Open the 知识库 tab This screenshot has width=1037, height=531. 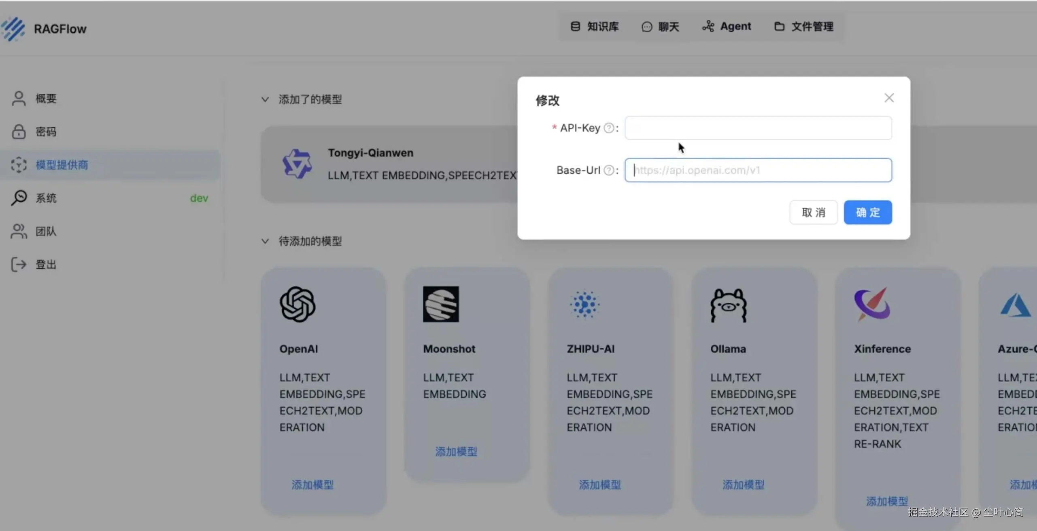595,27
